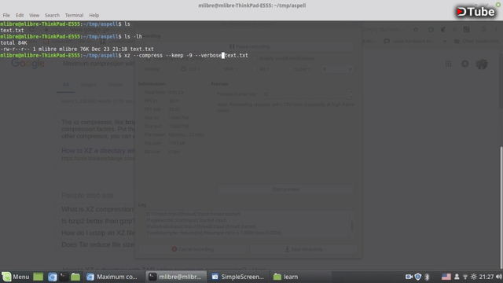
Task: Click the volume speaker tray icon
Action: tap(499, 277)
